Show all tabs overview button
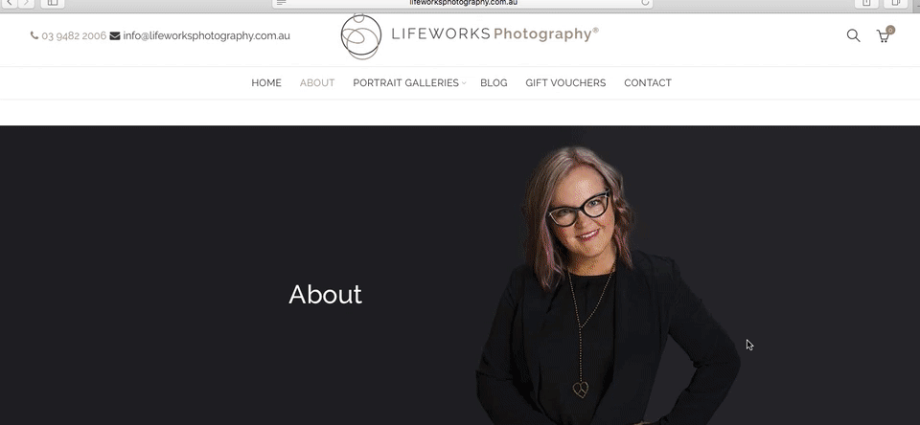 896,3
